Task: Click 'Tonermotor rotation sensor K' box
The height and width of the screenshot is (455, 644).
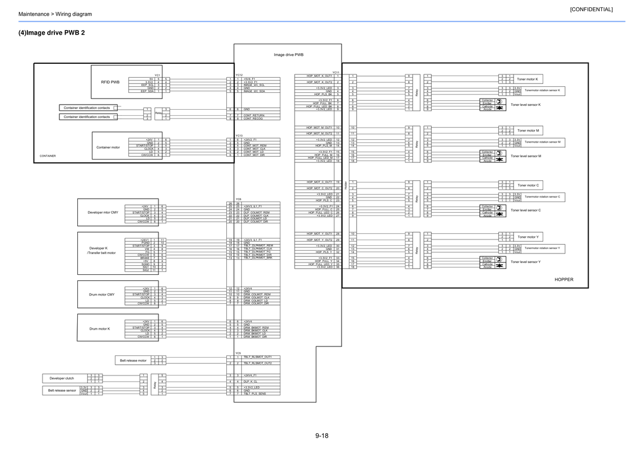Action: point(543,90)
